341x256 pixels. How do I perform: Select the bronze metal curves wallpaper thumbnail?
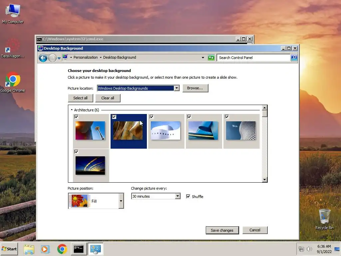pyautogui.click(x=128, y=131)
